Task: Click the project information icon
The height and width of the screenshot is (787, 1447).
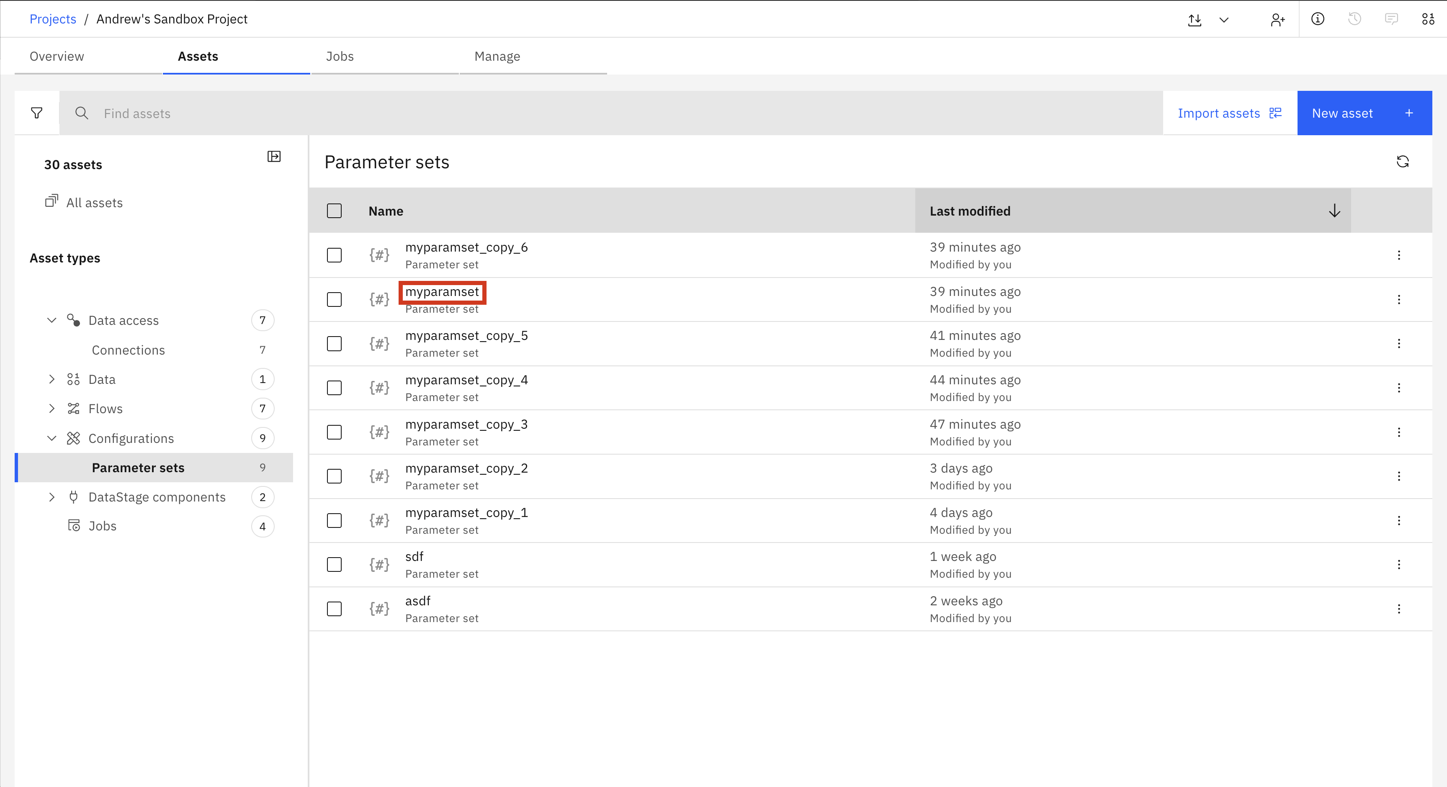Action: click(x=1317, y=19)
